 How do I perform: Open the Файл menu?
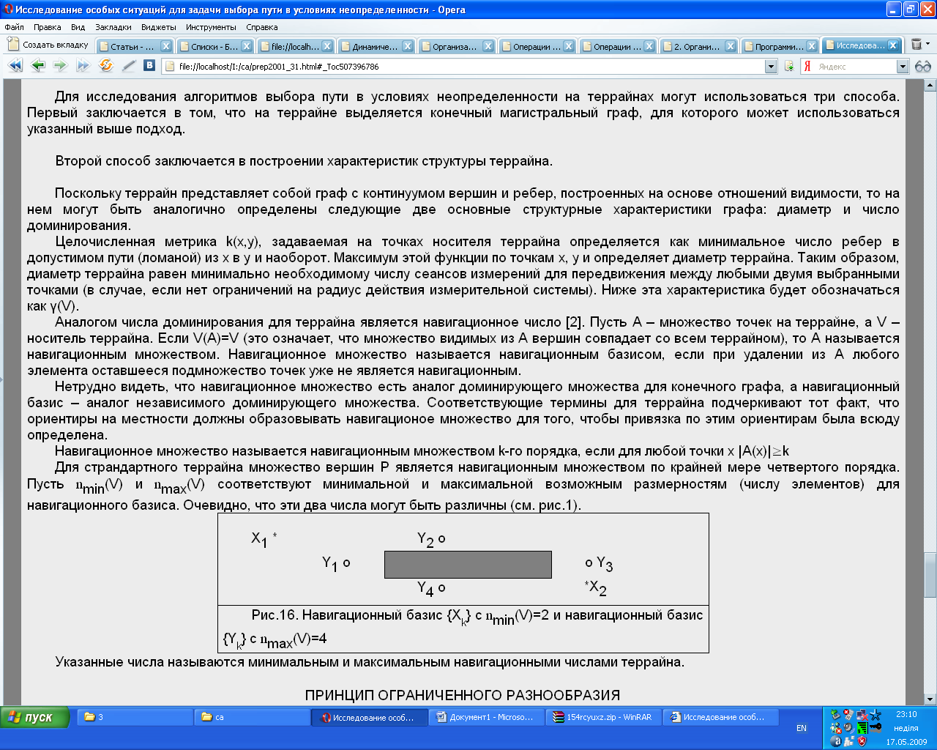pos(14,27)
